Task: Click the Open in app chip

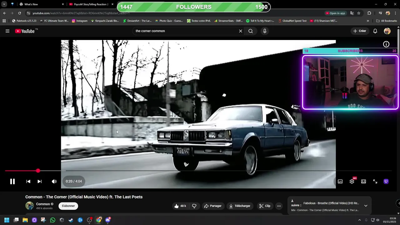Action: click(335, 13)
